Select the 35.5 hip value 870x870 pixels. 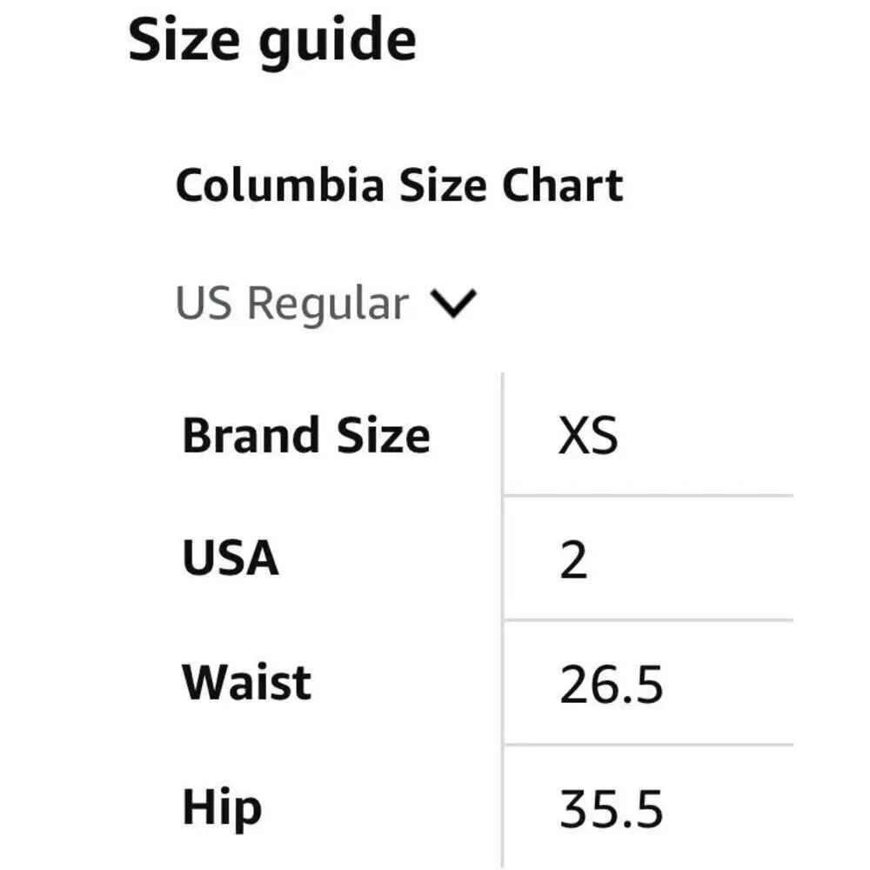coord(611,809)
